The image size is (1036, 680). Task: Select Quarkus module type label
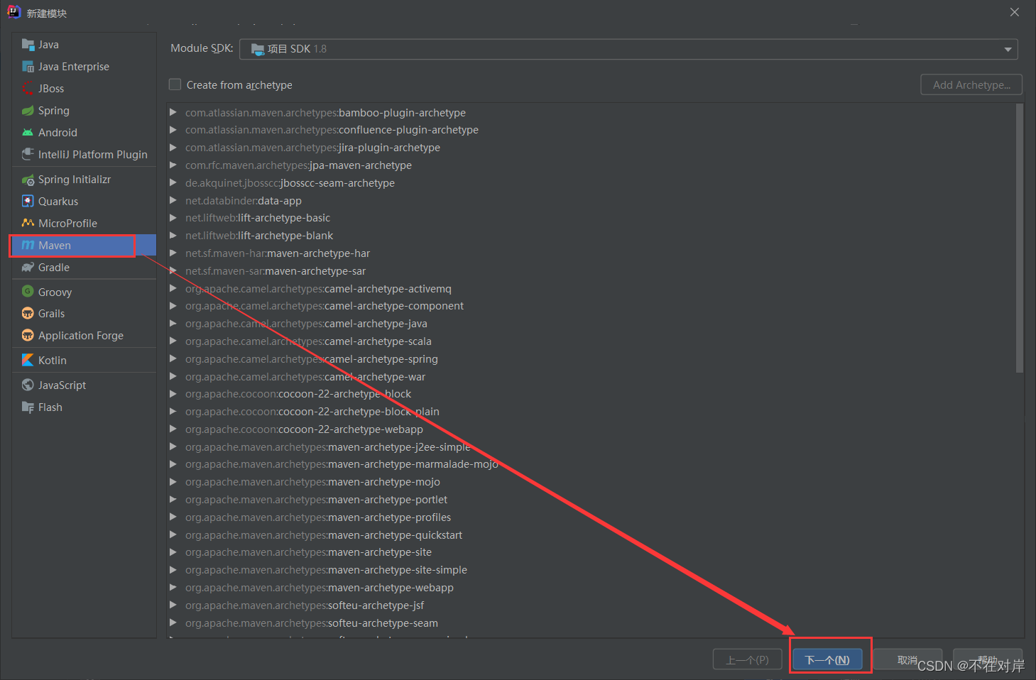pos(58,202)
